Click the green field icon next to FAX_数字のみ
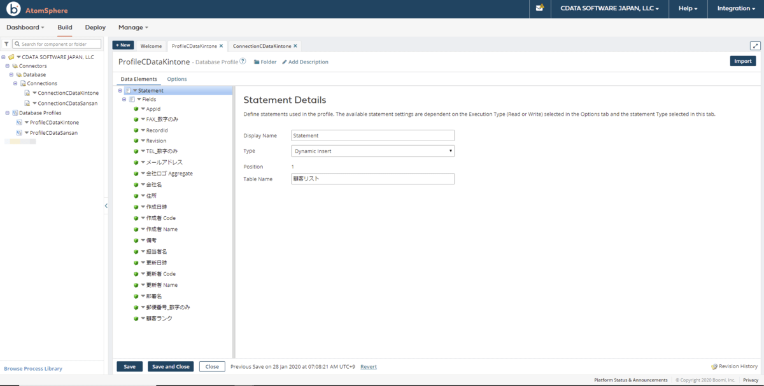Screen dimensions: 764x386 click(x=136, y=120)
